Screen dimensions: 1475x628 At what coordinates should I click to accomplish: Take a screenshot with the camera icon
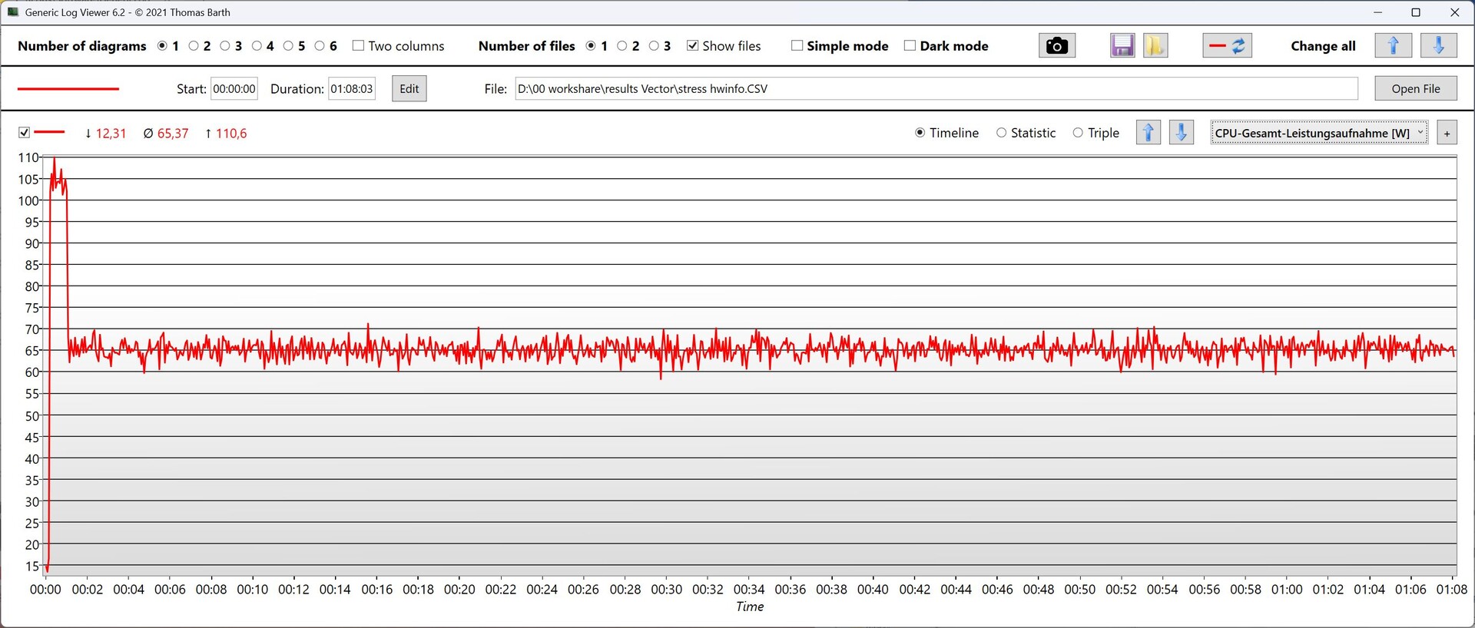[1056, 46]
